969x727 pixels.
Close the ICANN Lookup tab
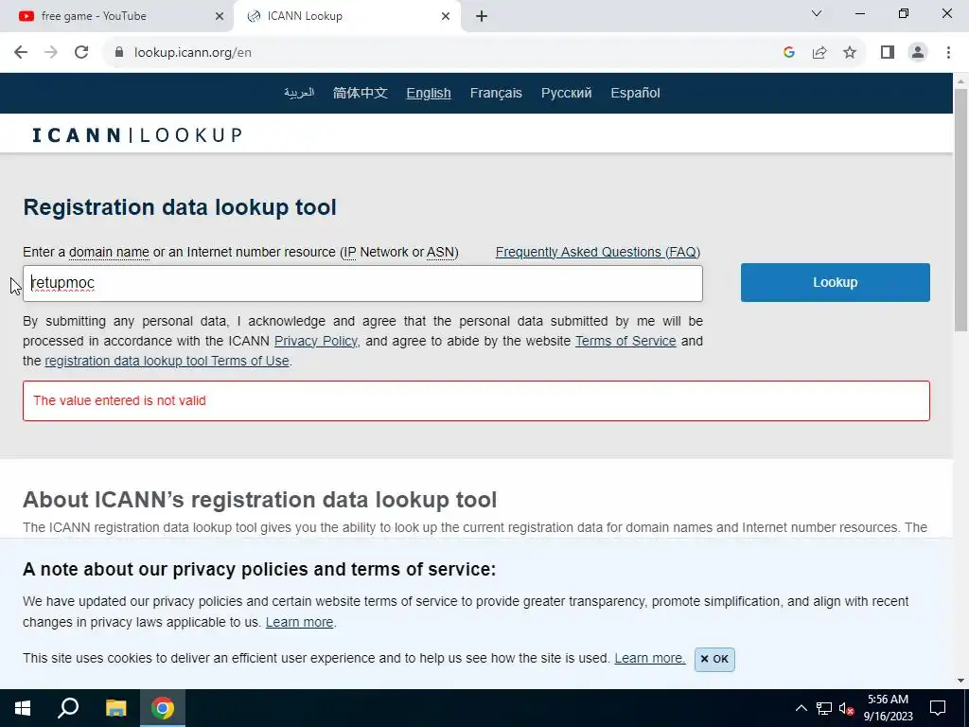click(446, 17)
